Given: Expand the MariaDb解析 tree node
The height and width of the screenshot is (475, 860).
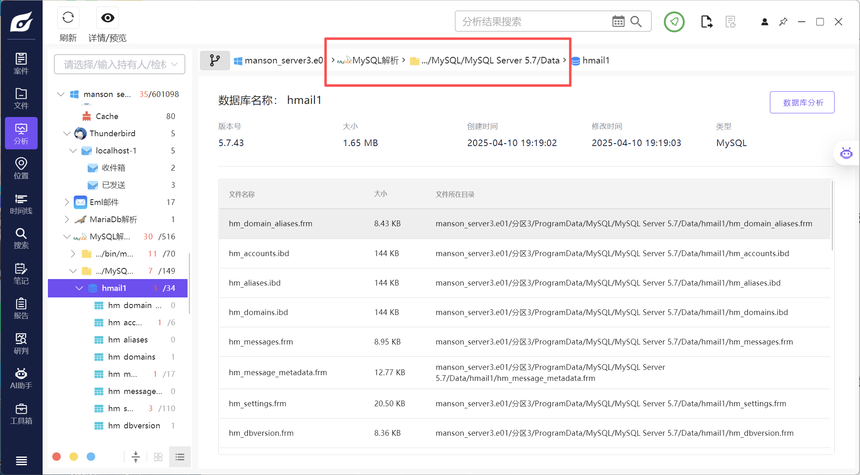Looking at the screenshot, I should point(67,219).
